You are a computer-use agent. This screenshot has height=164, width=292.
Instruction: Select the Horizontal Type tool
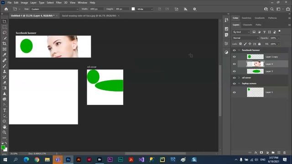pos(5,110)
